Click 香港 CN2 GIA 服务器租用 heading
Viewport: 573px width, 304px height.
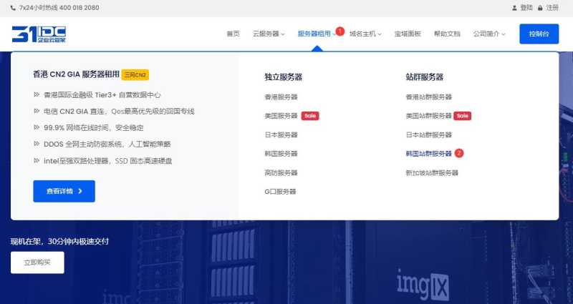76,74
